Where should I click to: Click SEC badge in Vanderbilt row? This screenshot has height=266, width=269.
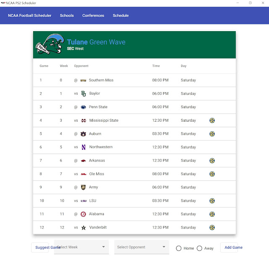click(212, 228)
